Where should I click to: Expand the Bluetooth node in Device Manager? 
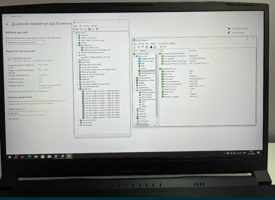coord(77,36)
